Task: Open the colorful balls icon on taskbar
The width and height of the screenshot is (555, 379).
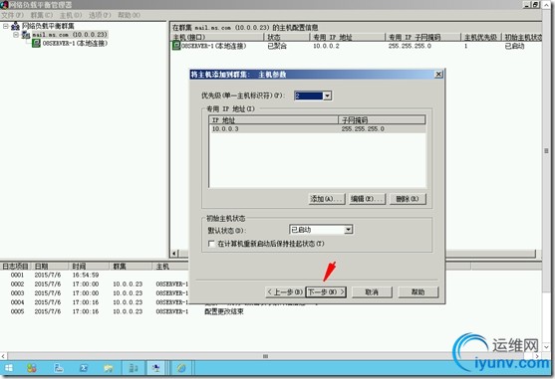Action: [x=32, y=368]
